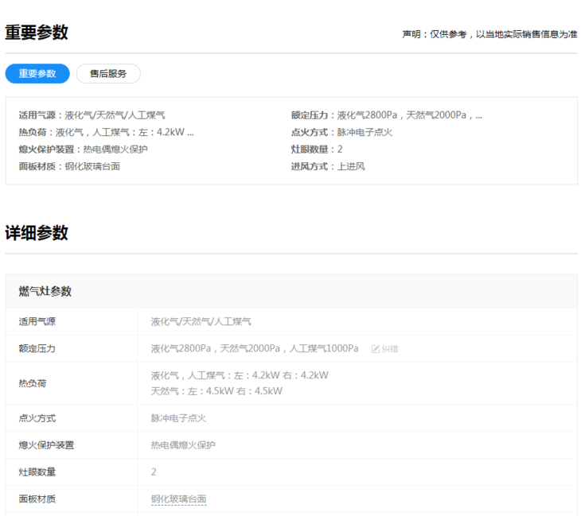This screenshot has height=516, width=581.
Task: Click the 纠错 edit pencil icon
Action: point(376,349)
